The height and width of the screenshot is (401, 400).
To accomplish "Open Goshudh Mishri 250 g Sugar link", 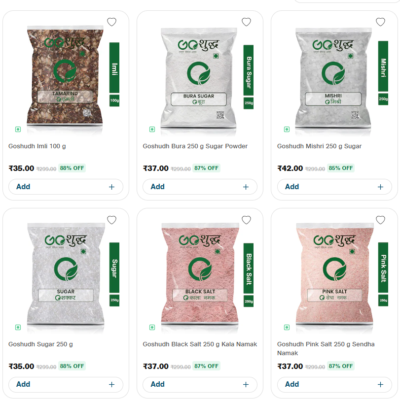I will click(319, 146).
